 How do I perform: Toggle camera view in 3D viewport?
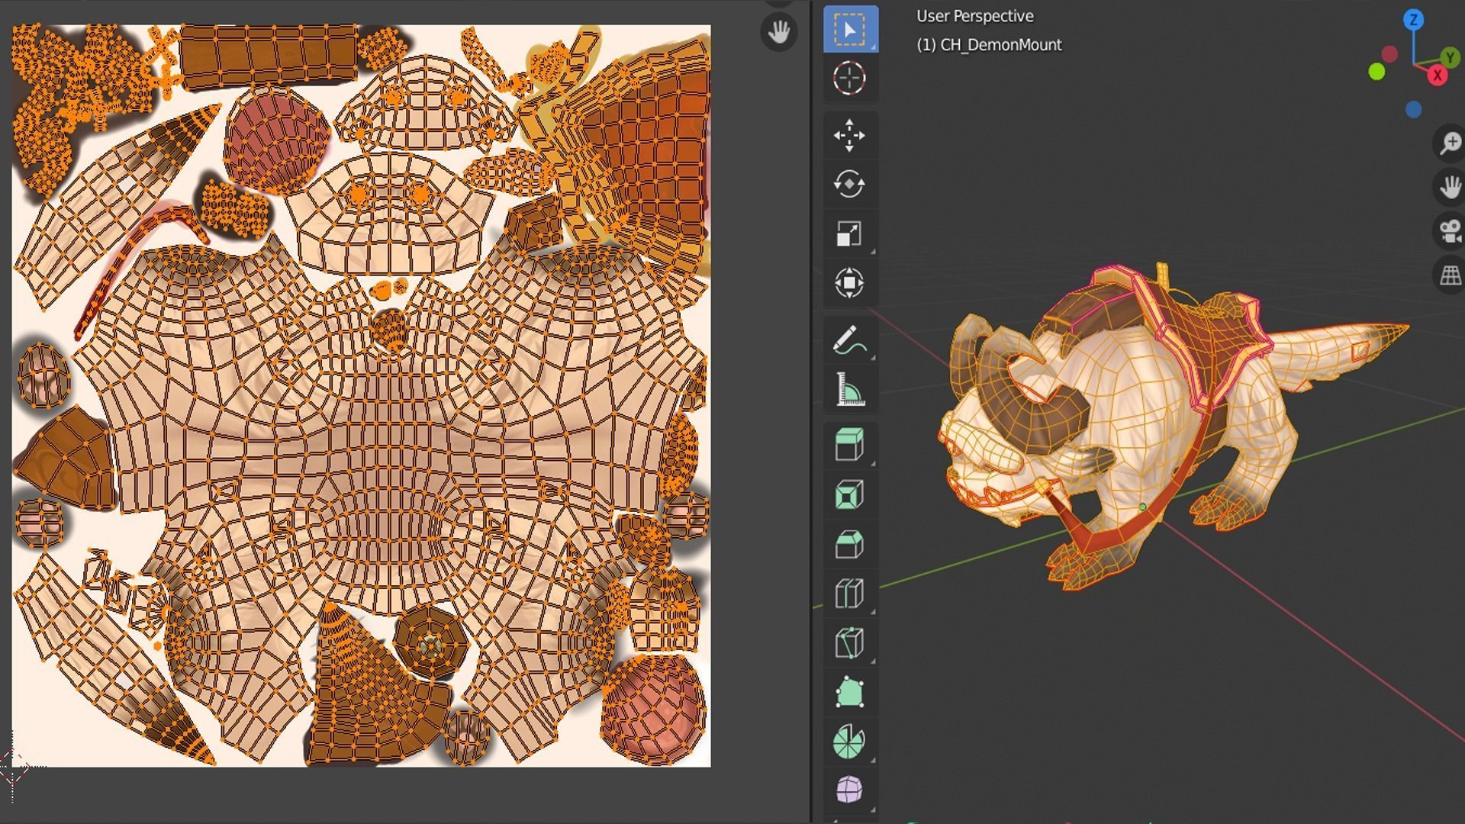1449,230
